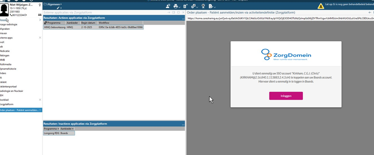Image resolution: width=374 pixels, height=155 pixels.
Task: Click the icon in Programma column header
Action: pyautogui.click(x=46, y=23)
